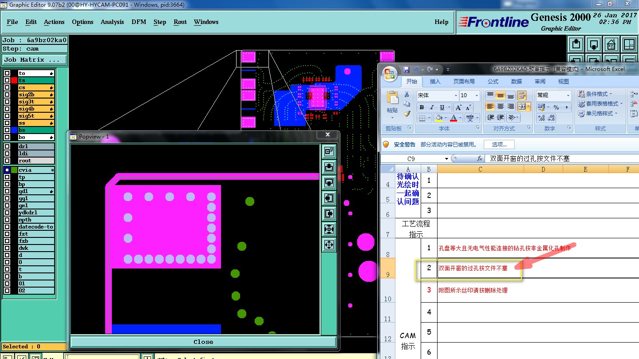639x359 pixels.
Task: Open the Cell Styles dropdown in Excel
Action: 598,113
